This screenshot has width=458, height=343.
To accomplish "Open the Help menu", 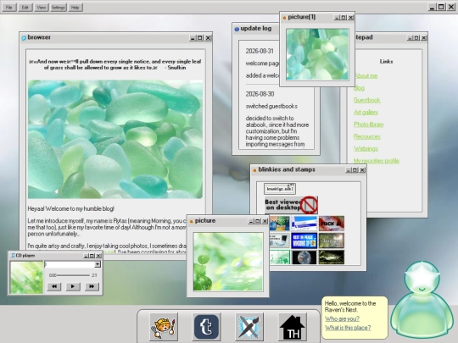I will click(75, 8).
